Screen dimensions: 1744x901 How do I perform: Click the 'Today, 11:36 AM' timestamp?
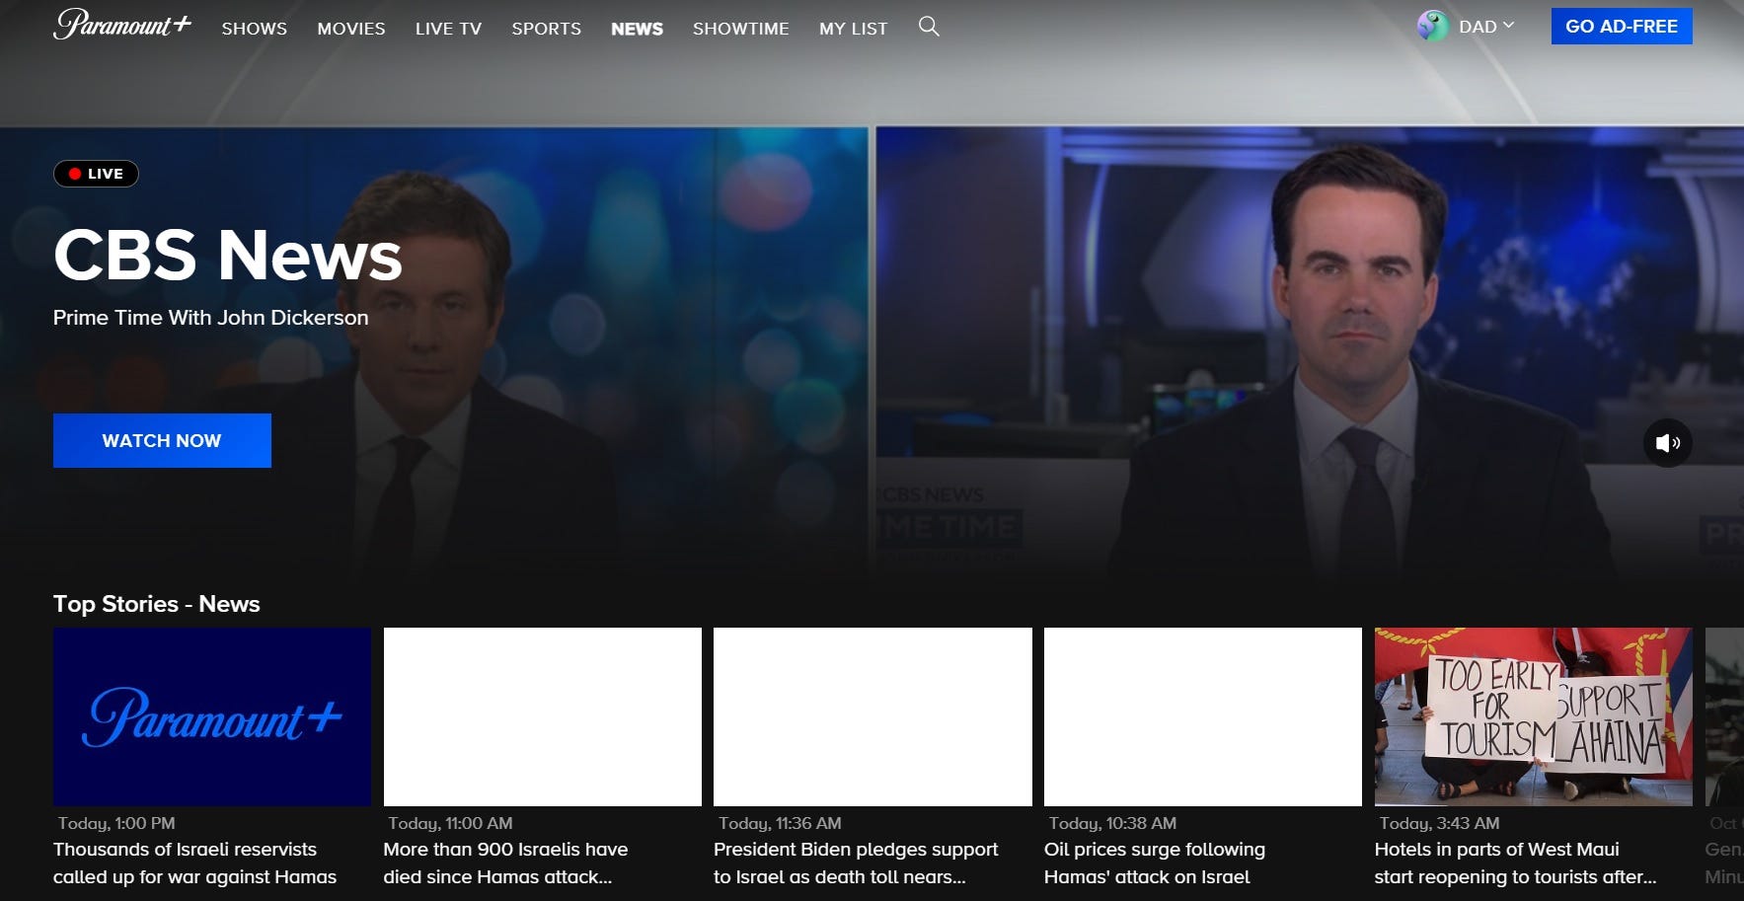click(780, 823)
